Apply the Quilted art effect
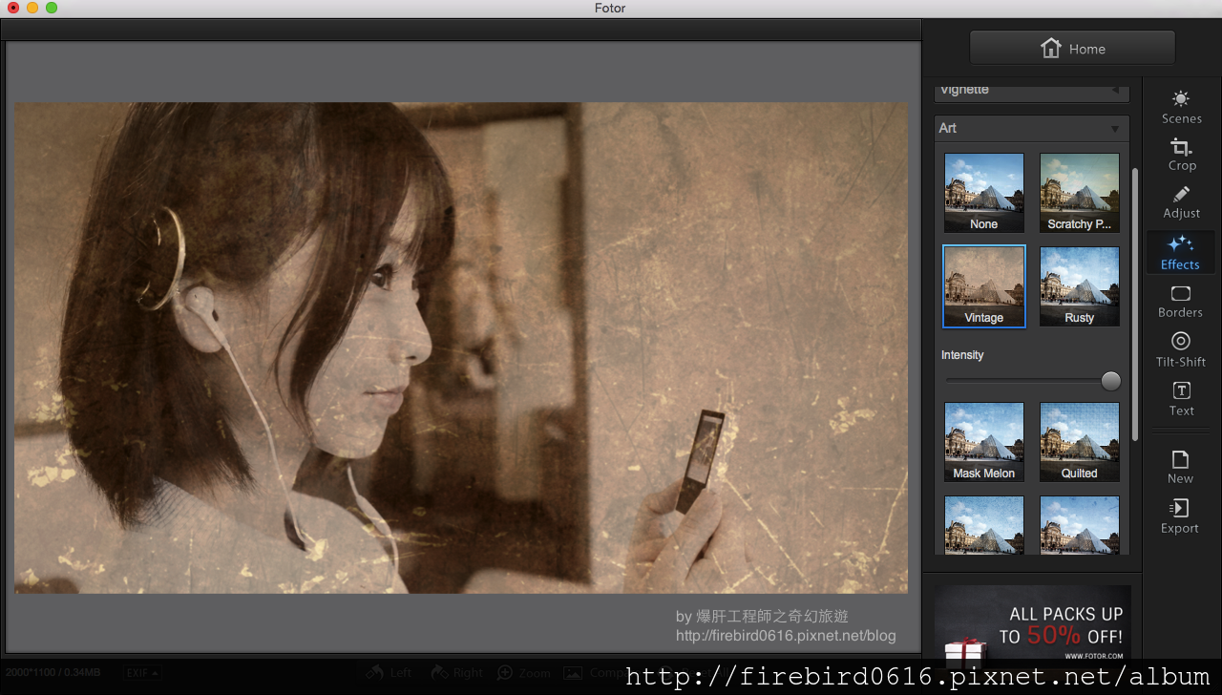Screen dimensions: 1222x695 (1079, 442)
